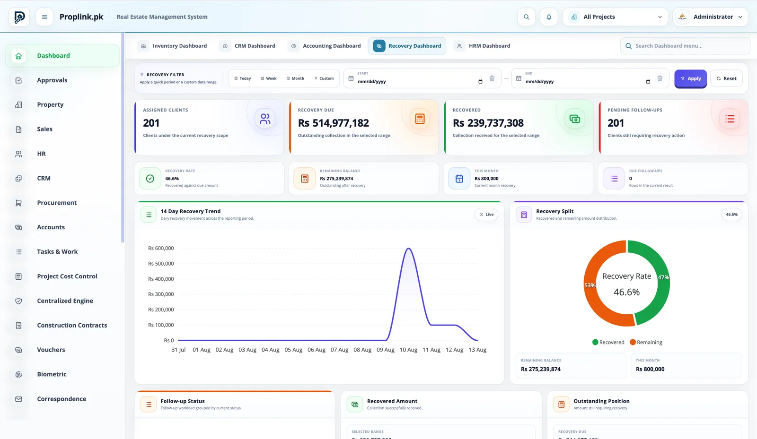Viewport: 757px width, 439px height.
Task: Click the Correspondence envelope icon
Action: tap(18, 399)
